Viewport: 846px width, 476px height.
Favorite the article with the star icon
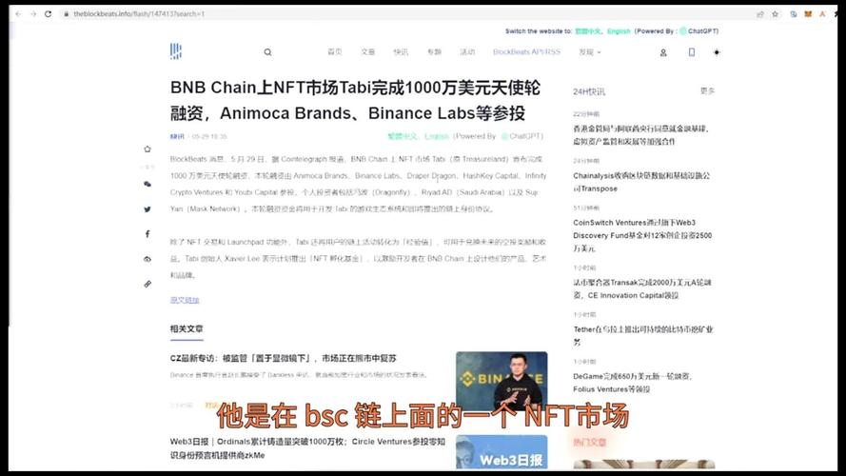(x=148, y=149)
